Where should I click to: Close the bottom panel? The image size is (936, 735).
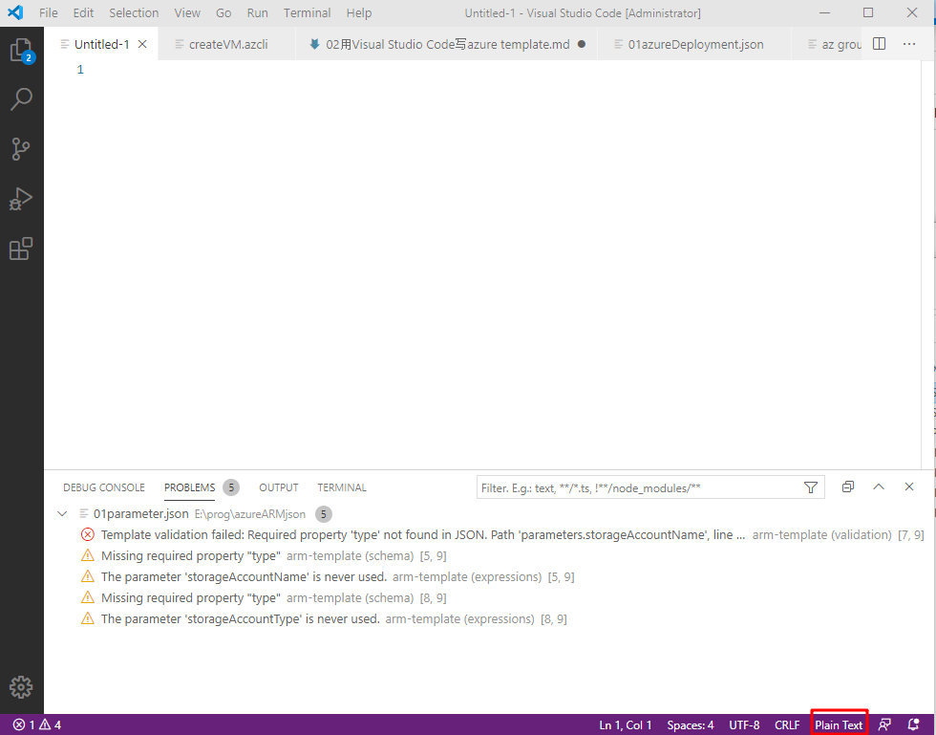[x=909, y=486]
